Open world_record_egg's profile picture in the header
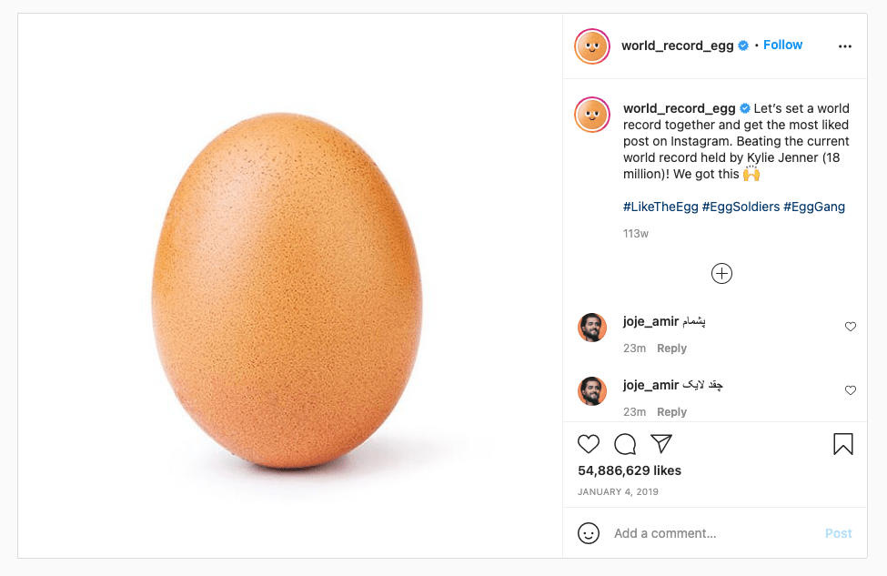 (592, 45)
